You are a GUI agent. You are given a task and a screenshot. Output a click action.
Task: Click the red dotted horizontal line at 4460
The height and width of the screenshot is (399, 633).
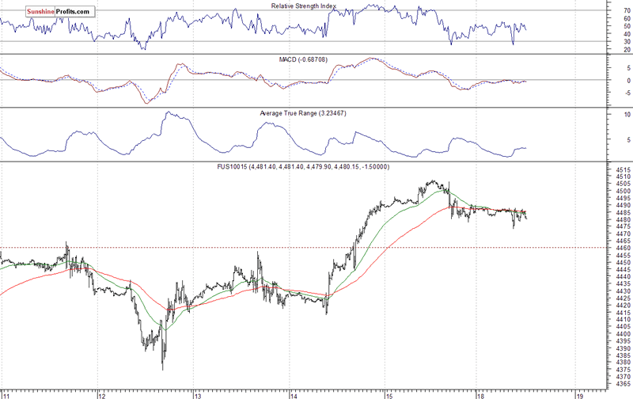click(x=303, y=248)
